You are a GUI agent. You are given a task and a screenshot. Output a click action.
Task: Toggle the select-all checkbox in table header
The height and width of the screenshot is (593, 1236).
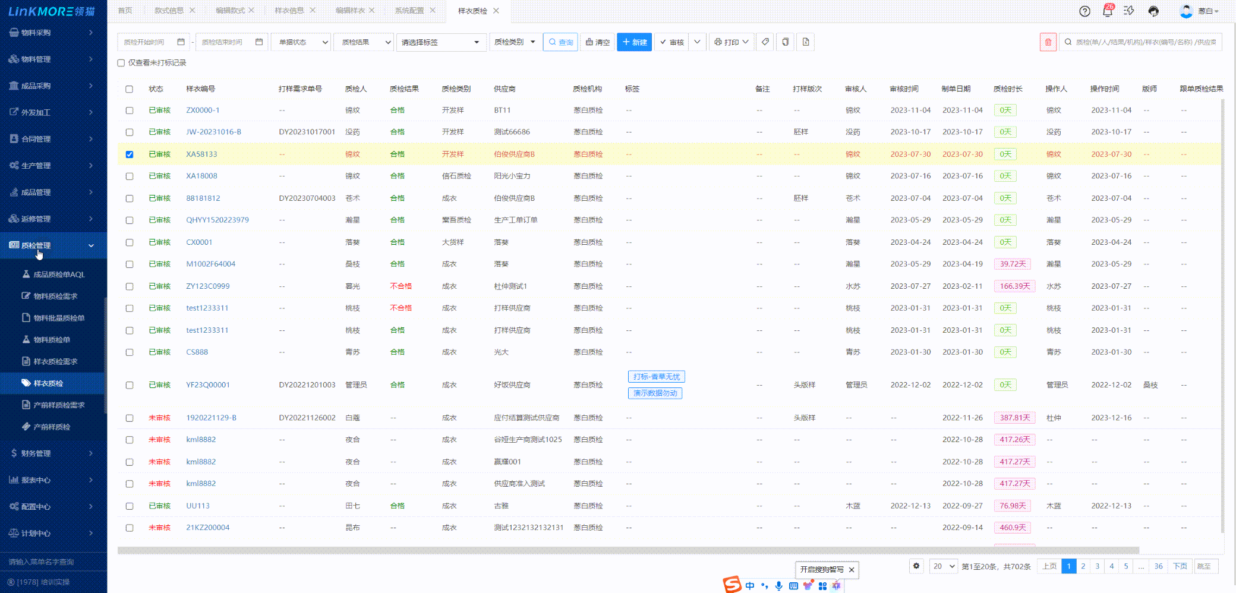point(130,89)
